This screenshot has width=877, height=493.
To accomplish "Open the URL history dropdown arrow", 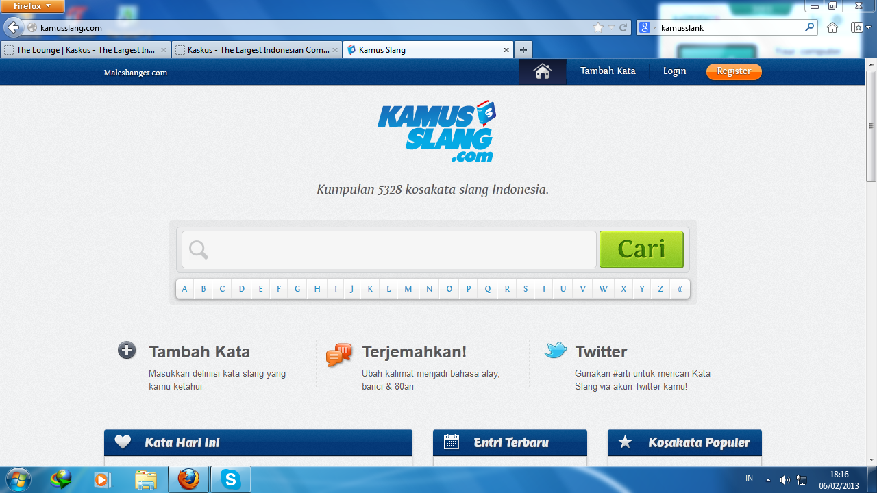I will click(610, 28).
